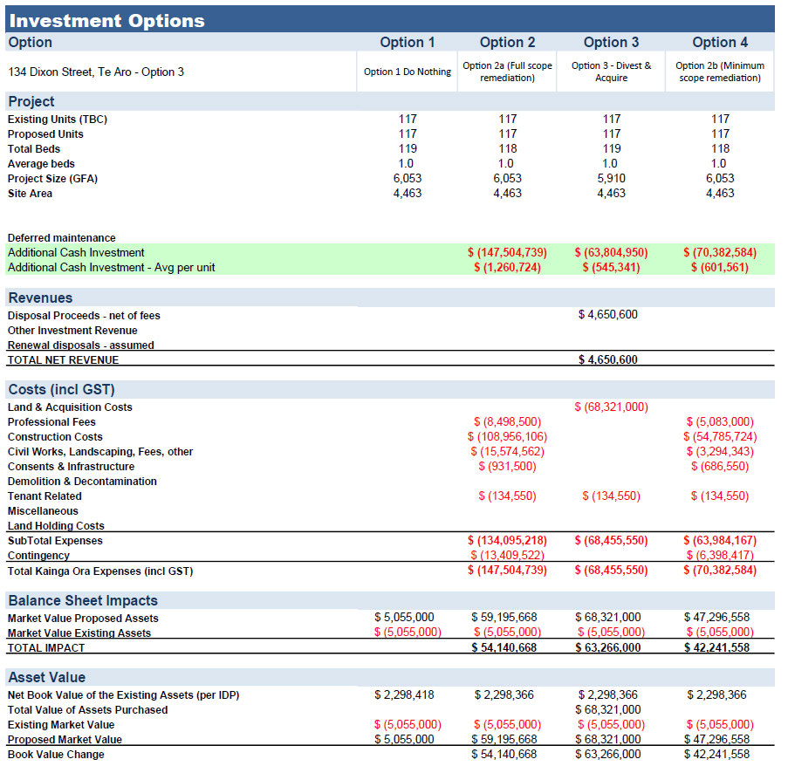Click 'Option 2a (Full scope remediation)' cell

507,72
